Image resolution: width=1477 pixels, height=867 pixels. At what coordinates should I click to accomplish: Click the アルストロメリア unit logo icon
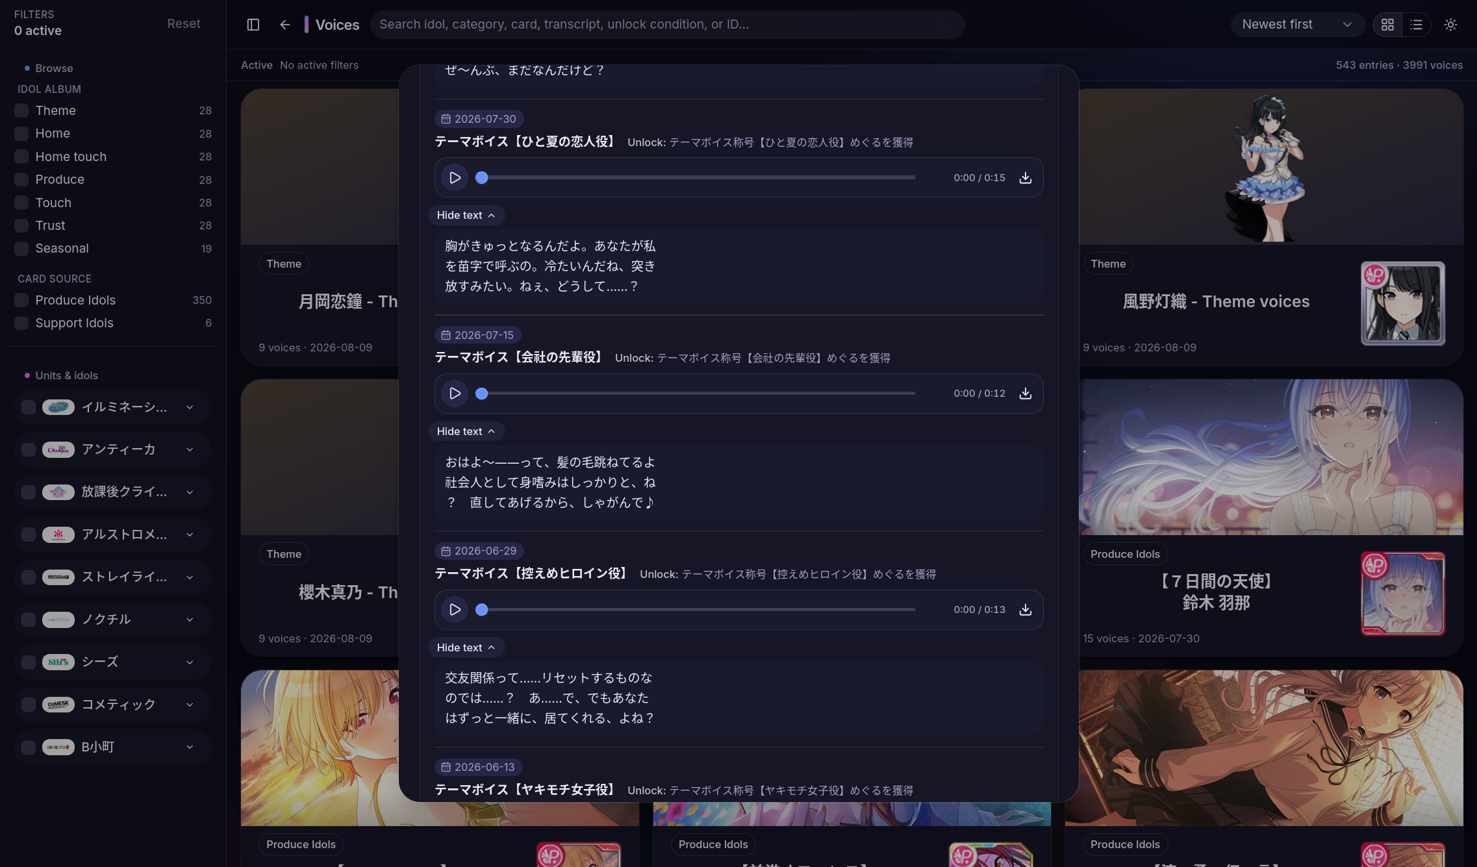coord(58,534)
